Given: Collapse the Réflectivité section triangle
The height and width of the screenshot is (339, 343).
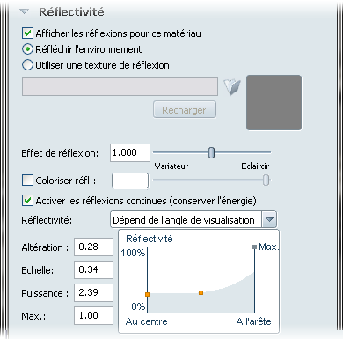Looking at the screenshot, I should [24, 12].
